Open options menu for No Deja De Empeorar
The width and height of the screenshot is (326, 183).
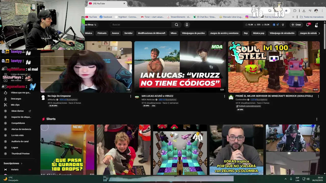click(131, 96)
